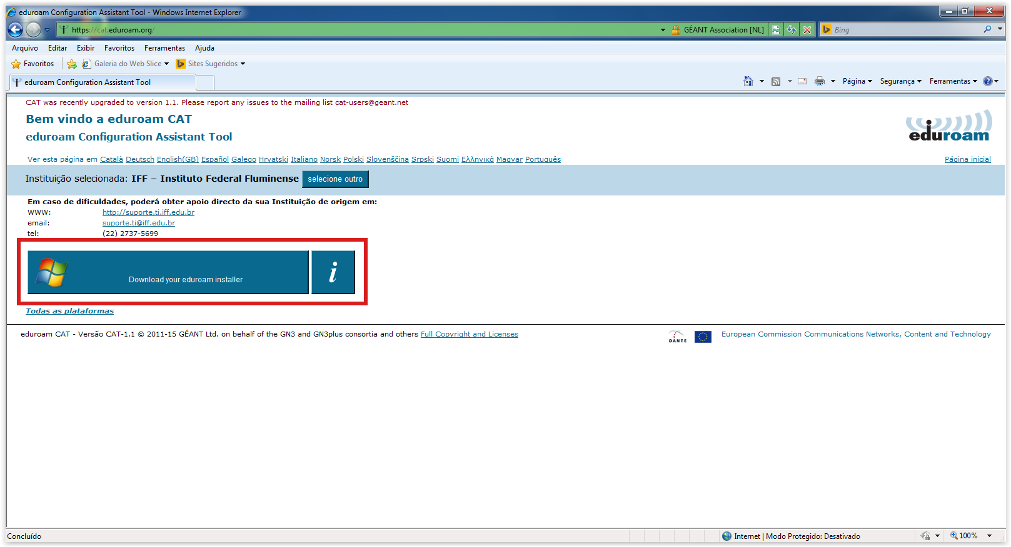Image resolution: width=1011 pixels, height=547 pixels.
Task: Expand Home icon dropdown arrow
Action: click(x=762, y=81)
